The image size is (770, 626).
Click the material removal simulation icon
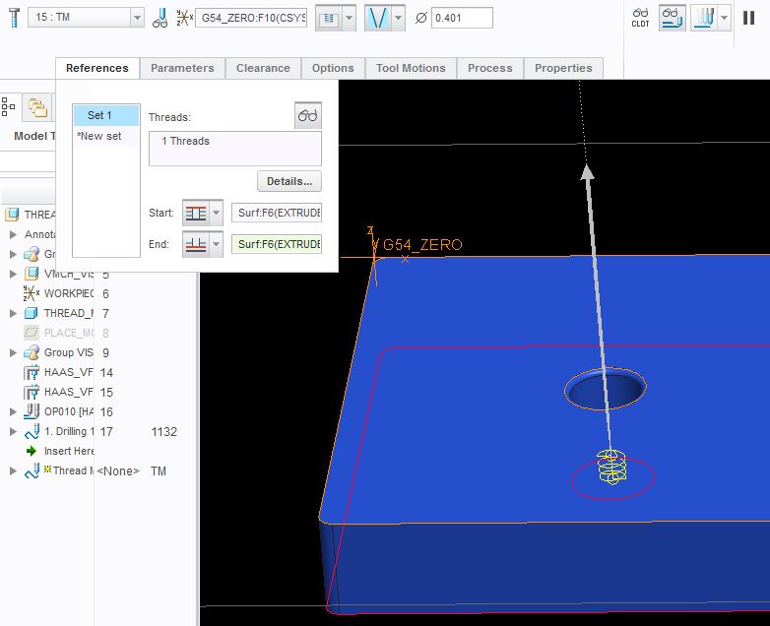[704, 18]
